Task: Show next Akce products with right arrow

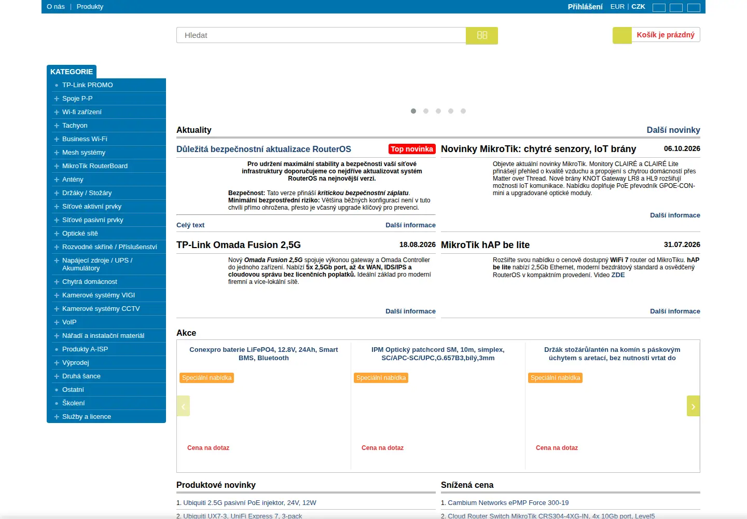Action: click(x=694, y=406)
